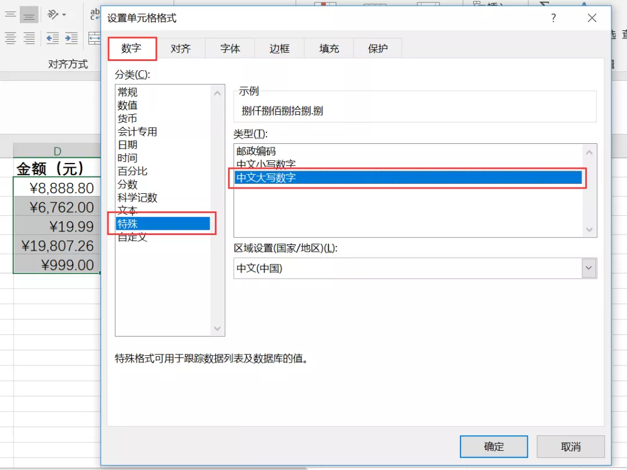Viewport: 627px width, 470px height.
Task: Click cell with ¥999.00
Action: pyautogui.click(x=57, y=265)
